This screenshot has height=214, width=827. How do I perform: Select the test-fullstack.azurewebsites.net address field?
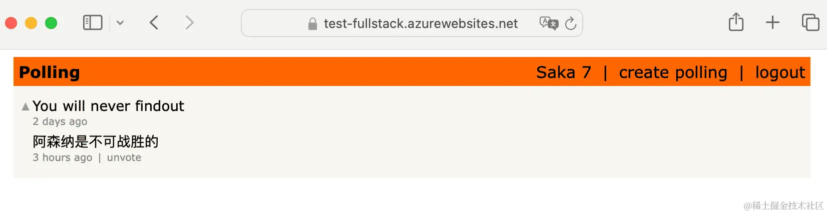click(412, 23)
